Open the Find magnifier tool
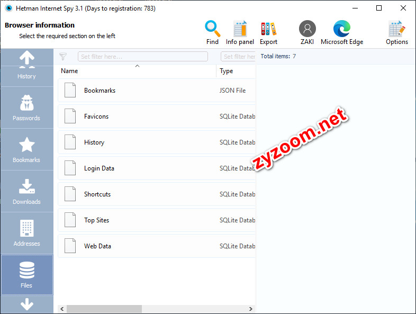Image resolution: width=416 pixels, height=314 pixels. (x=213, y=32)
